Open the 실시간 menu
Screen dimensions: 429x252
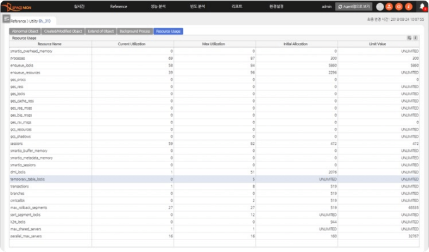[x=80, y=6]
